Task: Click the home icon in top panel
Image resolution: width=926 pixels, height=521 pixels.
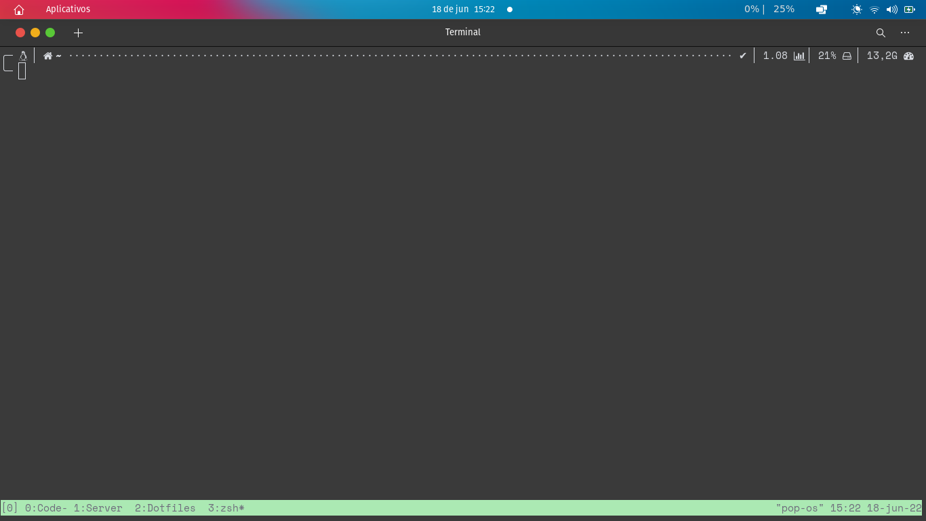Action: [19, 9]
